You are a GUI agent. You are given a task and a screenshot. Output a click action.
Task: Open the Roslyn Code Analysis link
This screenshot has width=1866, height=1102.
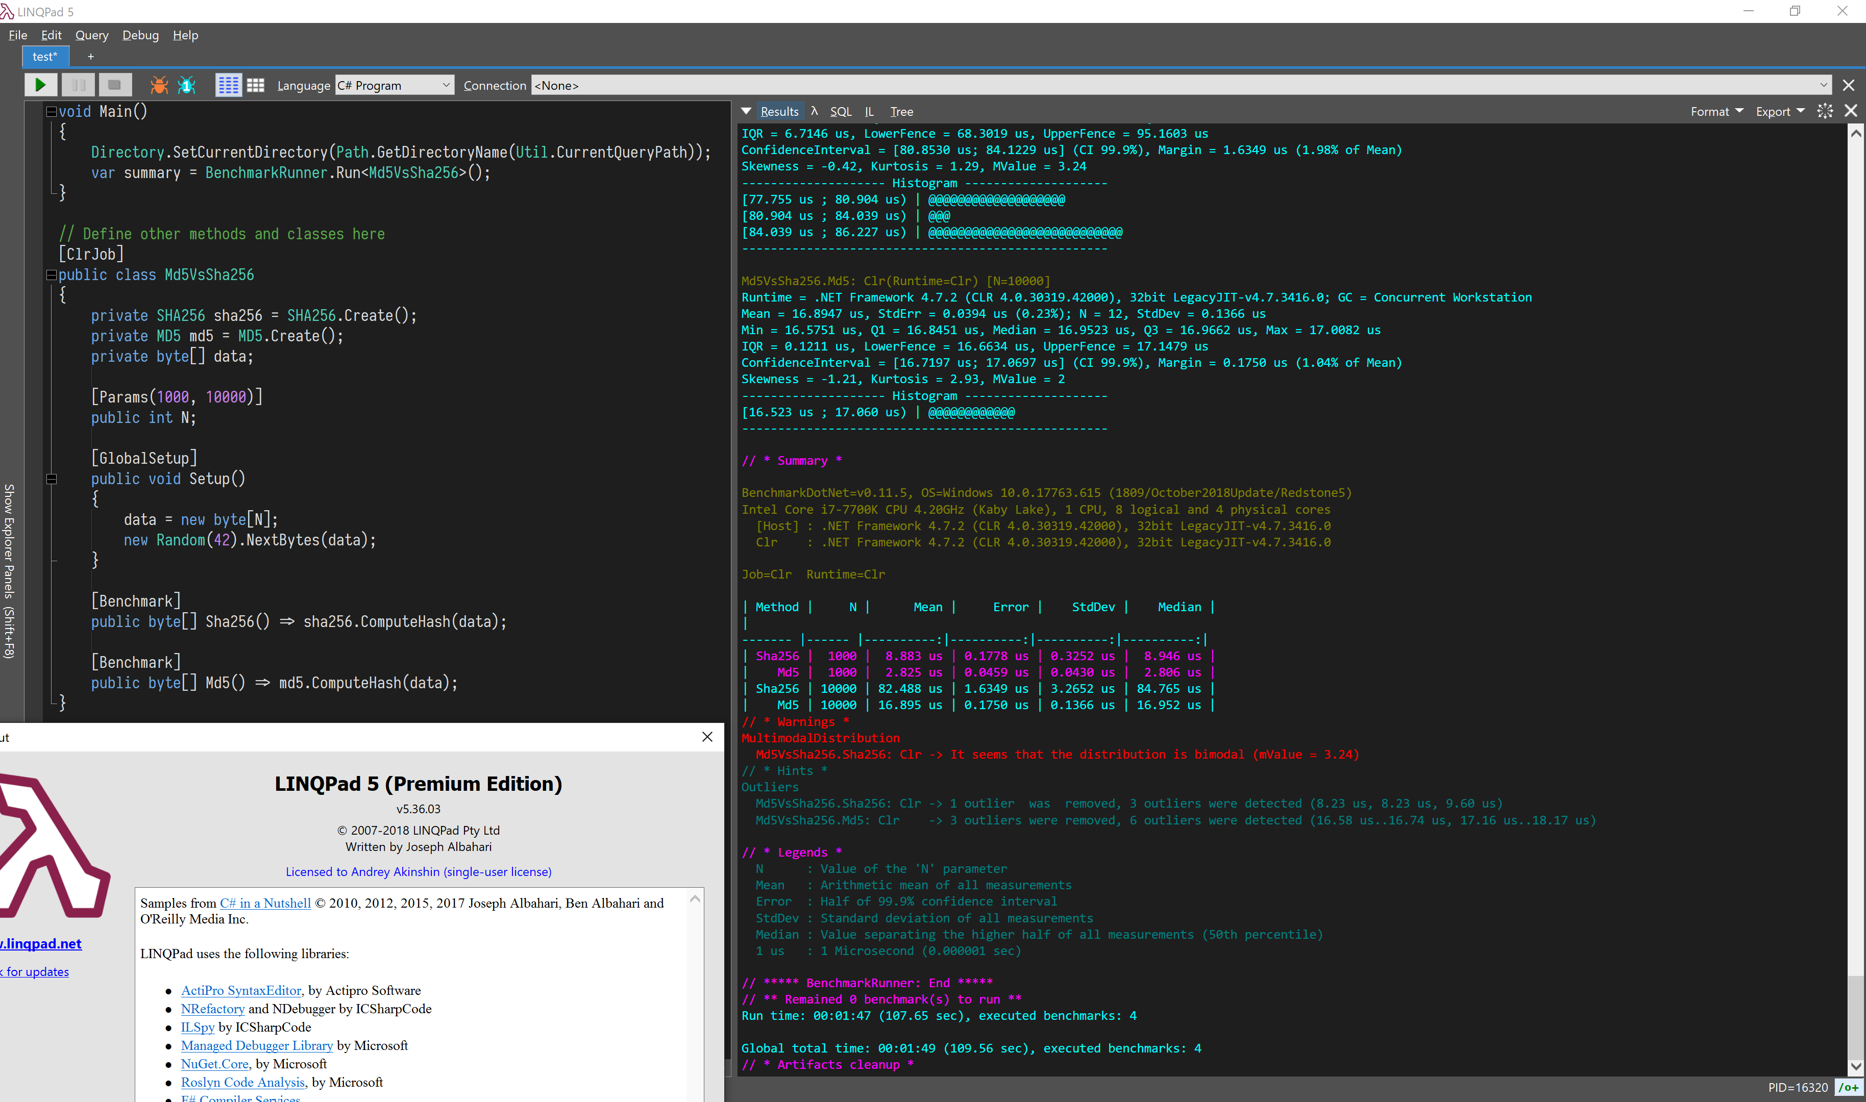[243, 1082]
